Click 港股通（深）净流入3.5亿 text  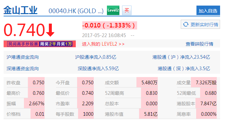tap(184, 69)
